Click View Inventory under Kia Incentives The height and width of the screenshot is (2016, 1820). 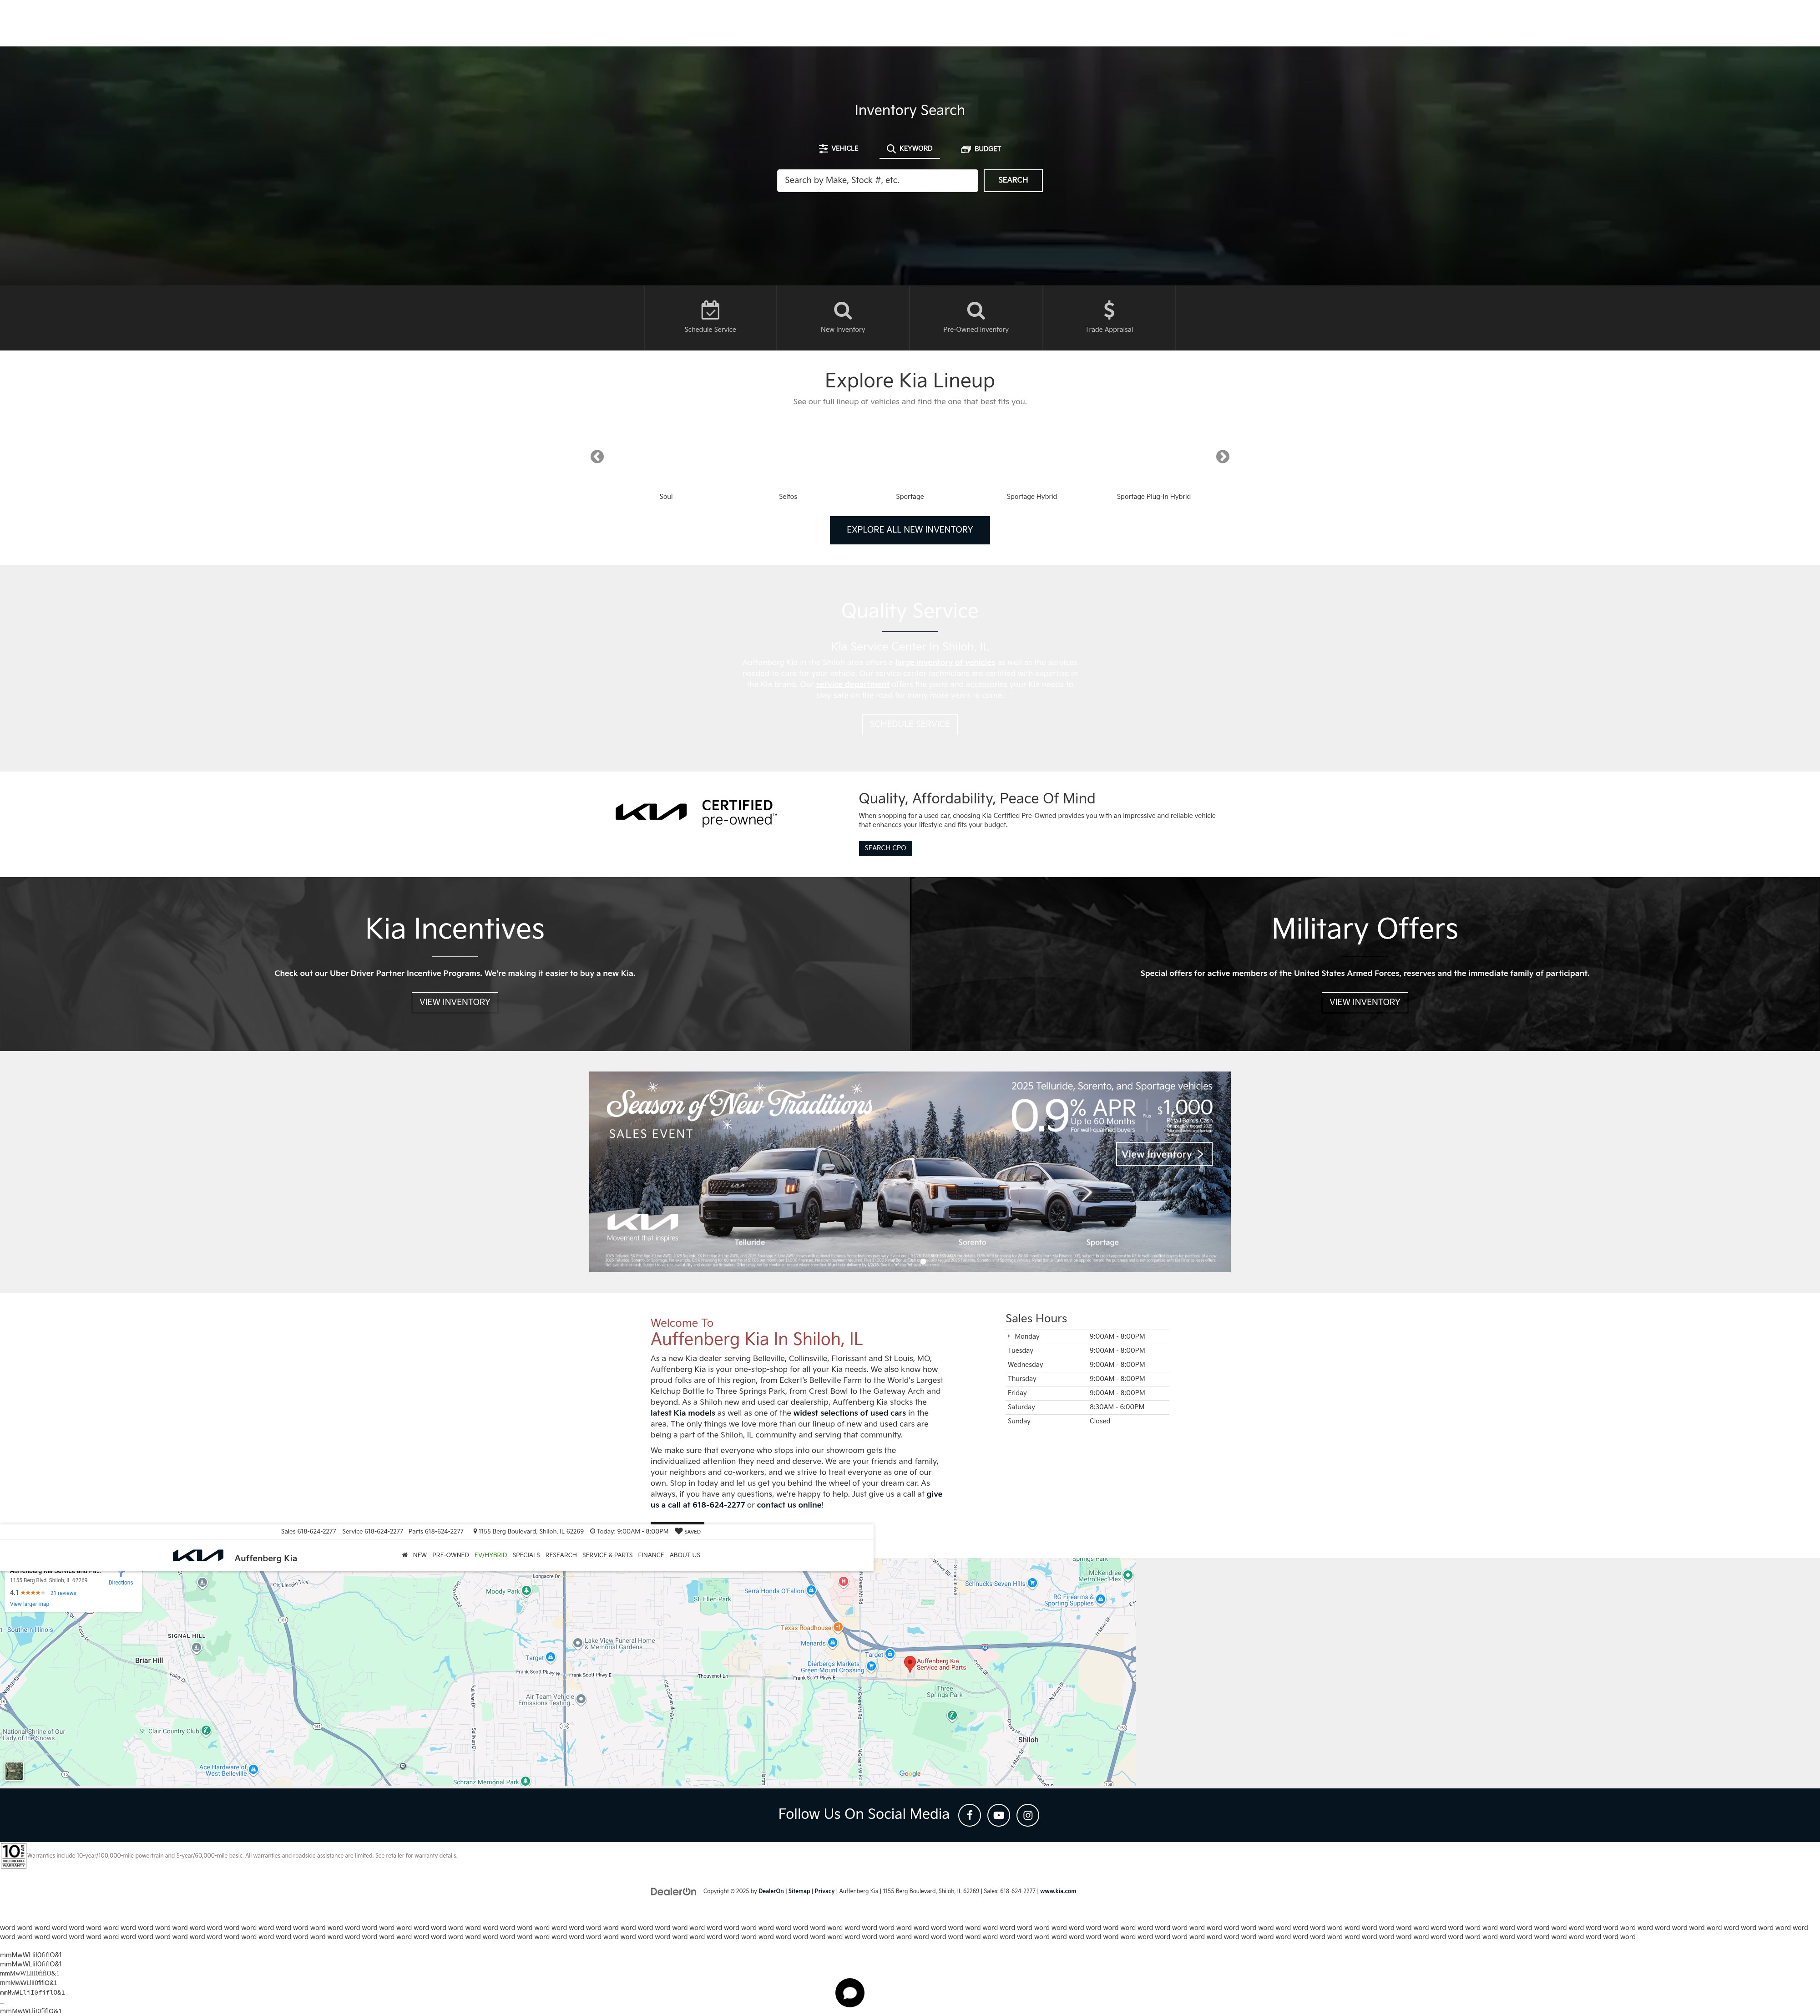pos(455,1002)
